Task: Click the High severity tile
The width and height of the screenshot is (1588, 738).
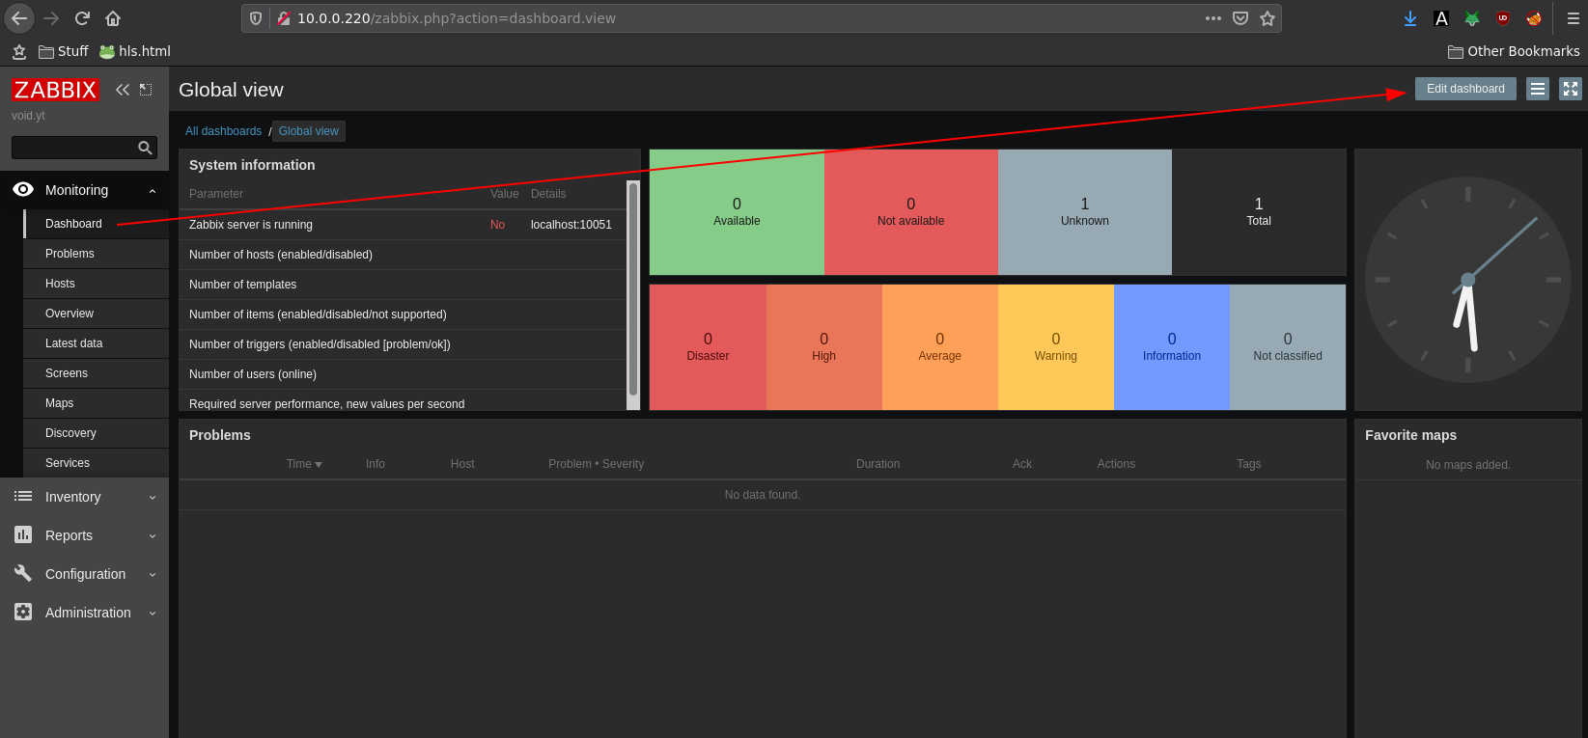Action: pos(824,347)
